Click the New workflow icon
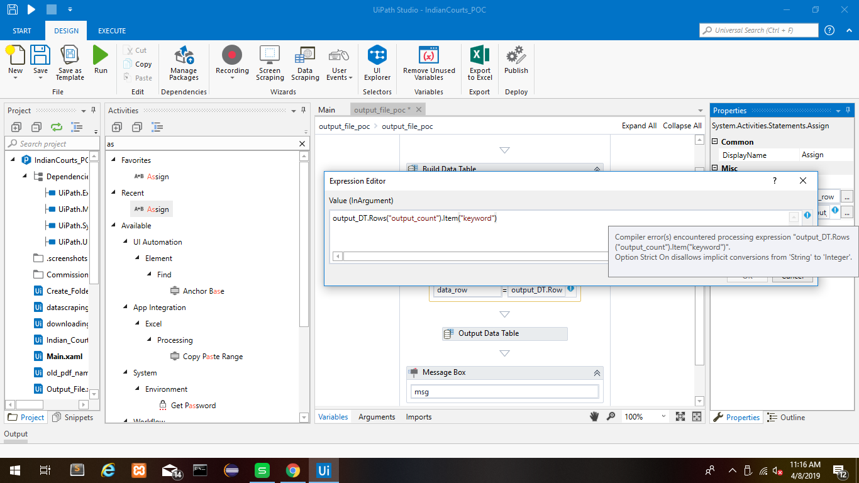859x483 pixels. (x=15, y=55)
